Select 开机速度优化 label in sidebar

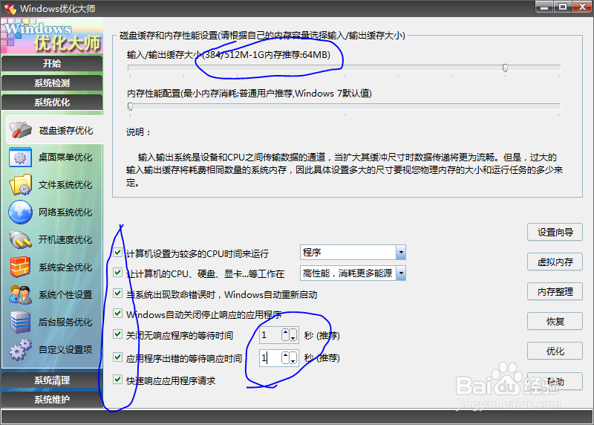(65, 239)
